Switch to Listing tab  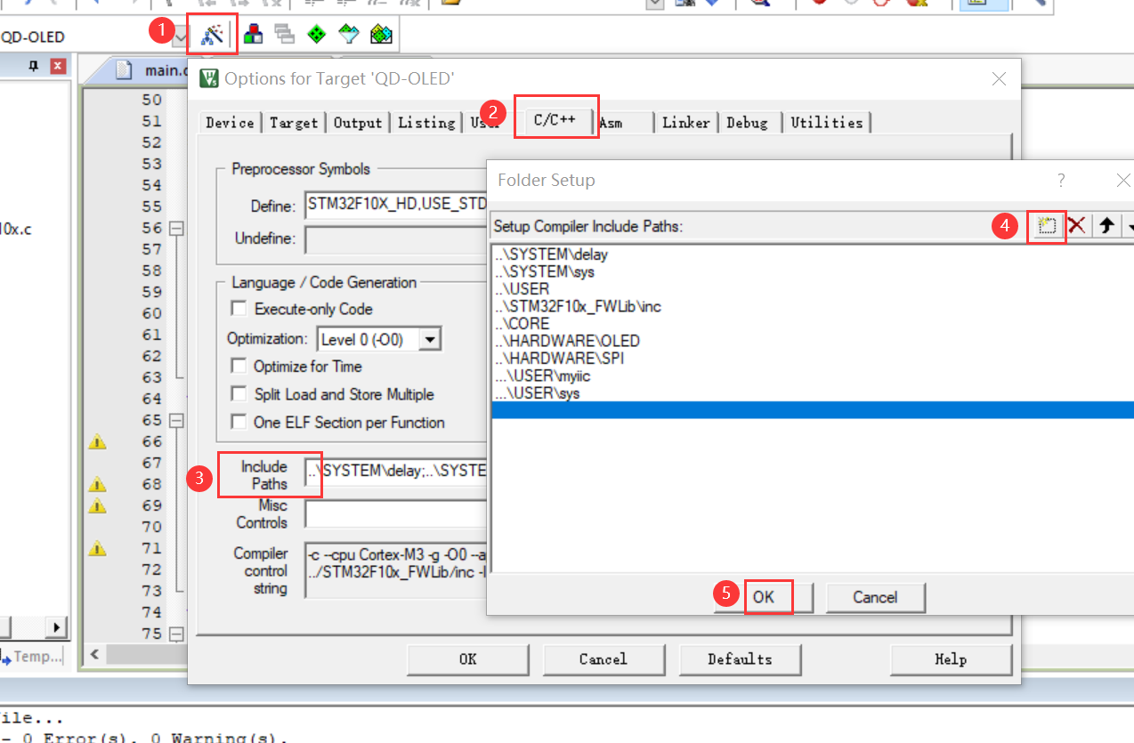pos(426,123)
